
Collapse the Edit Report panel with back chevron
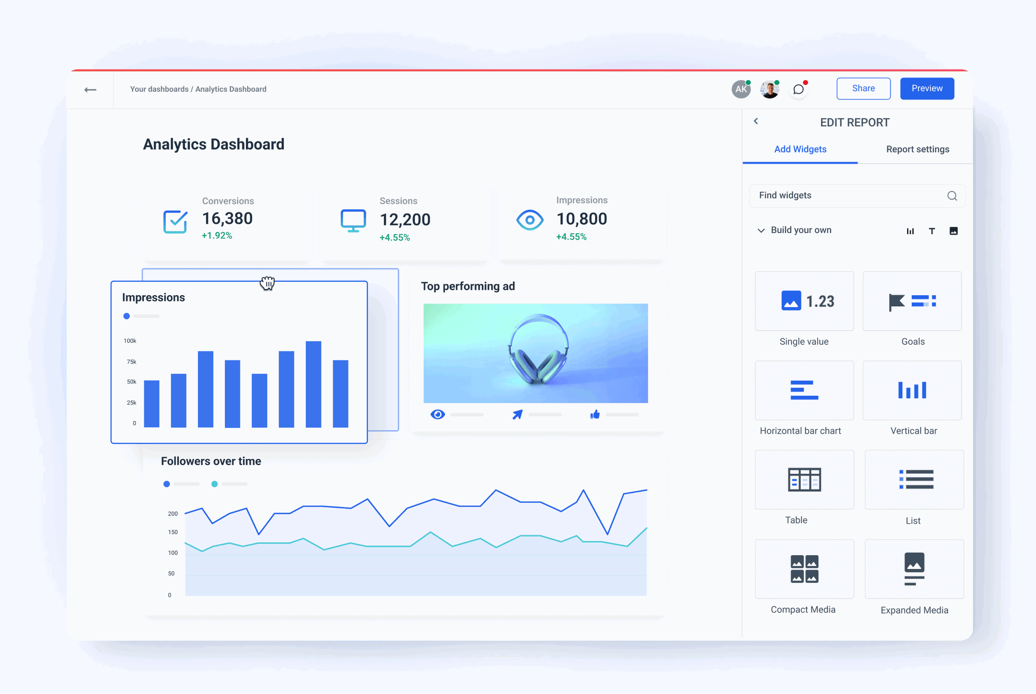pos(756,121)
